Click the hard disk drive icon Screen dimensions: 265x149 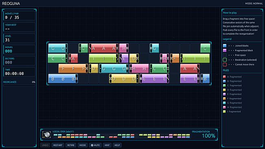point(47,135)
